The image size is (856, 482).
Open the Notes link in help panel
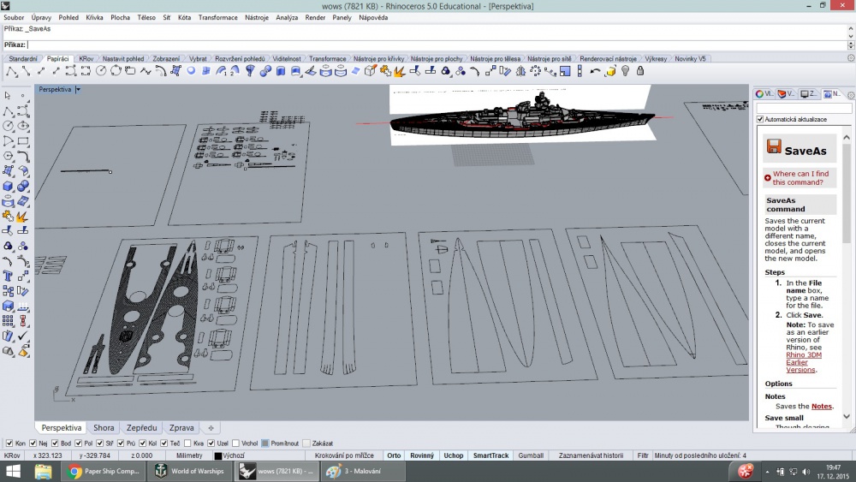pyautogui.click(x=821, y=406)
